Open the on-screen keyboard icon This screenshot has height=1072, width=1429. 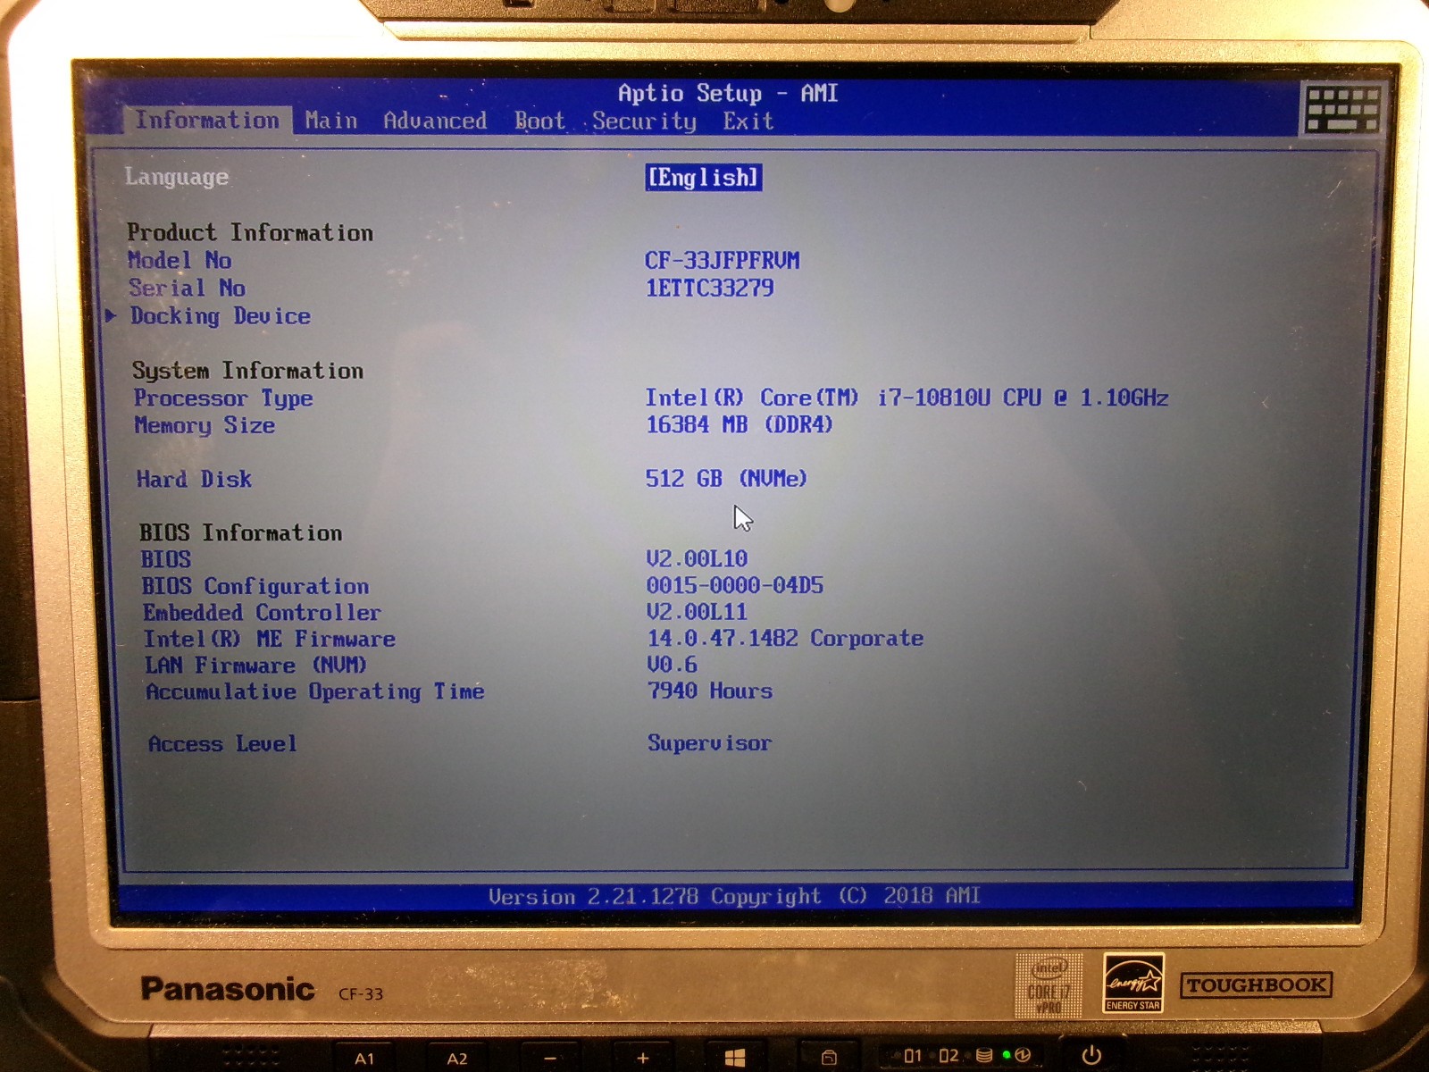1342,109
